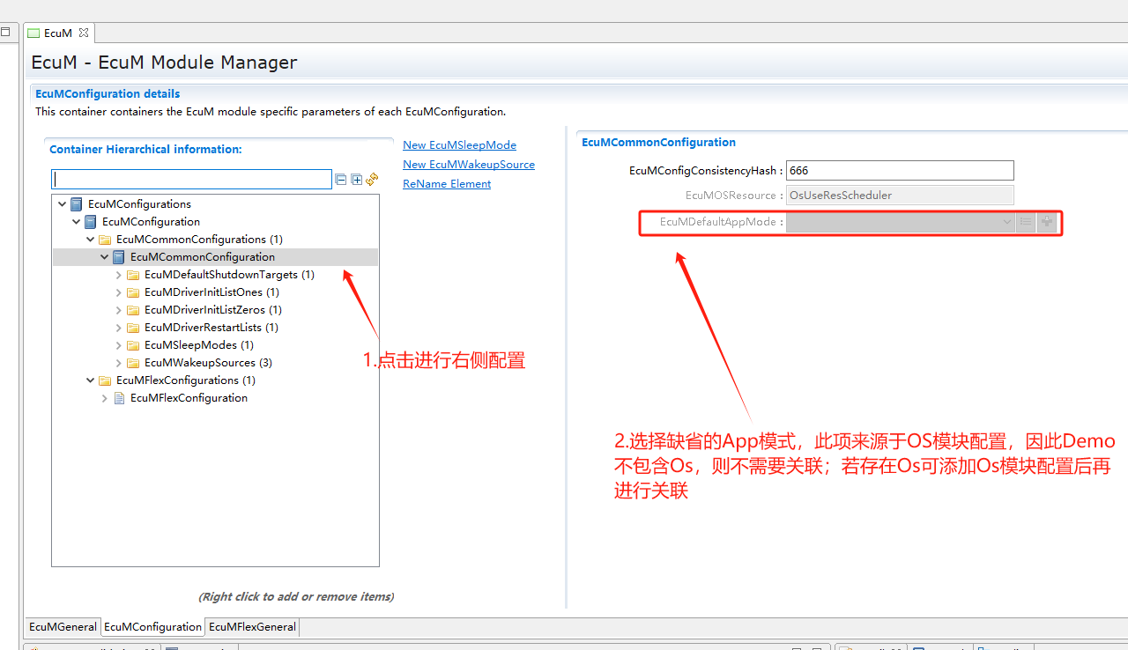Select the EcuMFlexConfiguration tree item

click(189, 398)
